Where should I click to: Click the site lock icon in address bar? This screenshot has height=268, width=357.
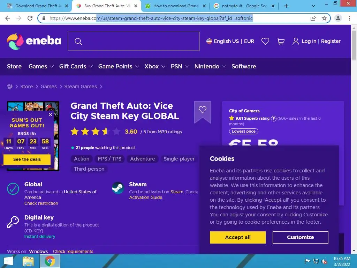pyautogui.click(x=44, y=18)
